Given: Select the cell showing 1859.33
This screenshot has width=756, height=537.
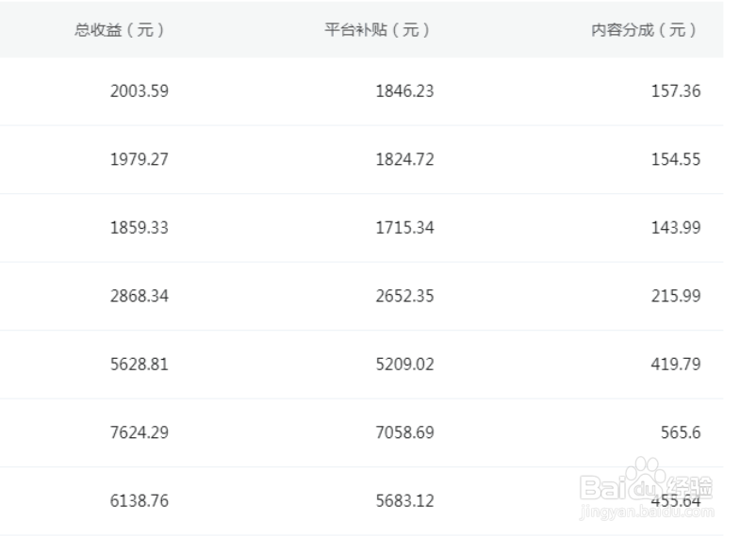Looking at the screenshot, I should point(139,227).
